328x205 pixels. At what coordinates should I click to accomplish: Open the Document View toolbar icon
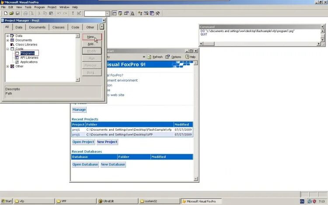click(x=132, y=14)
